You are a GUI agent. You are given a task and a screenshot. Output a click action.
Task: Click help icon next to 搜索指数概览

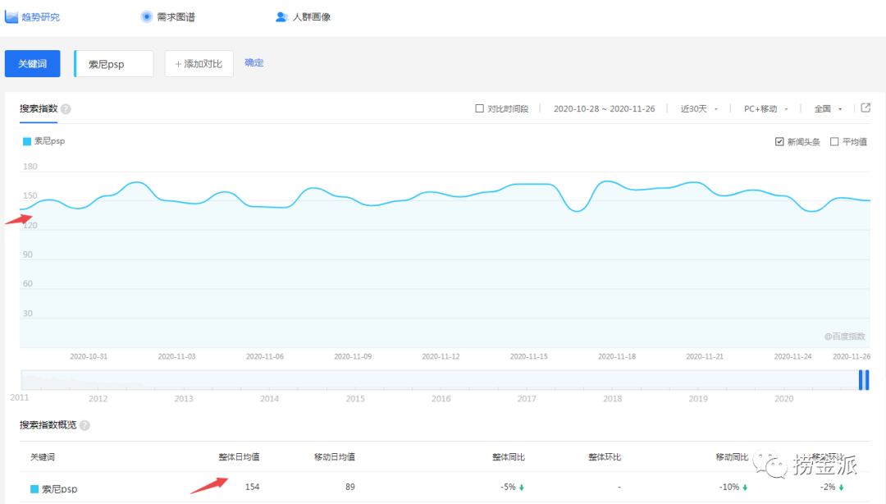(84, 425)
